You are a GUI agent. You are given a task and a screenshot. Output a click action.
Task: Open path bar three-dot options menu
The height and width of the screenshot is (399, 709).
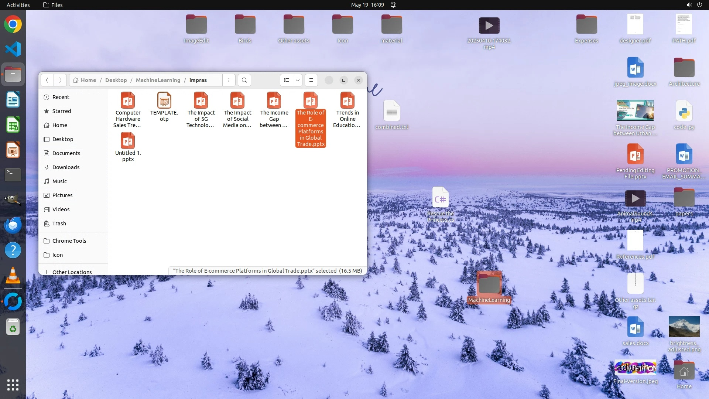point(229,80)
